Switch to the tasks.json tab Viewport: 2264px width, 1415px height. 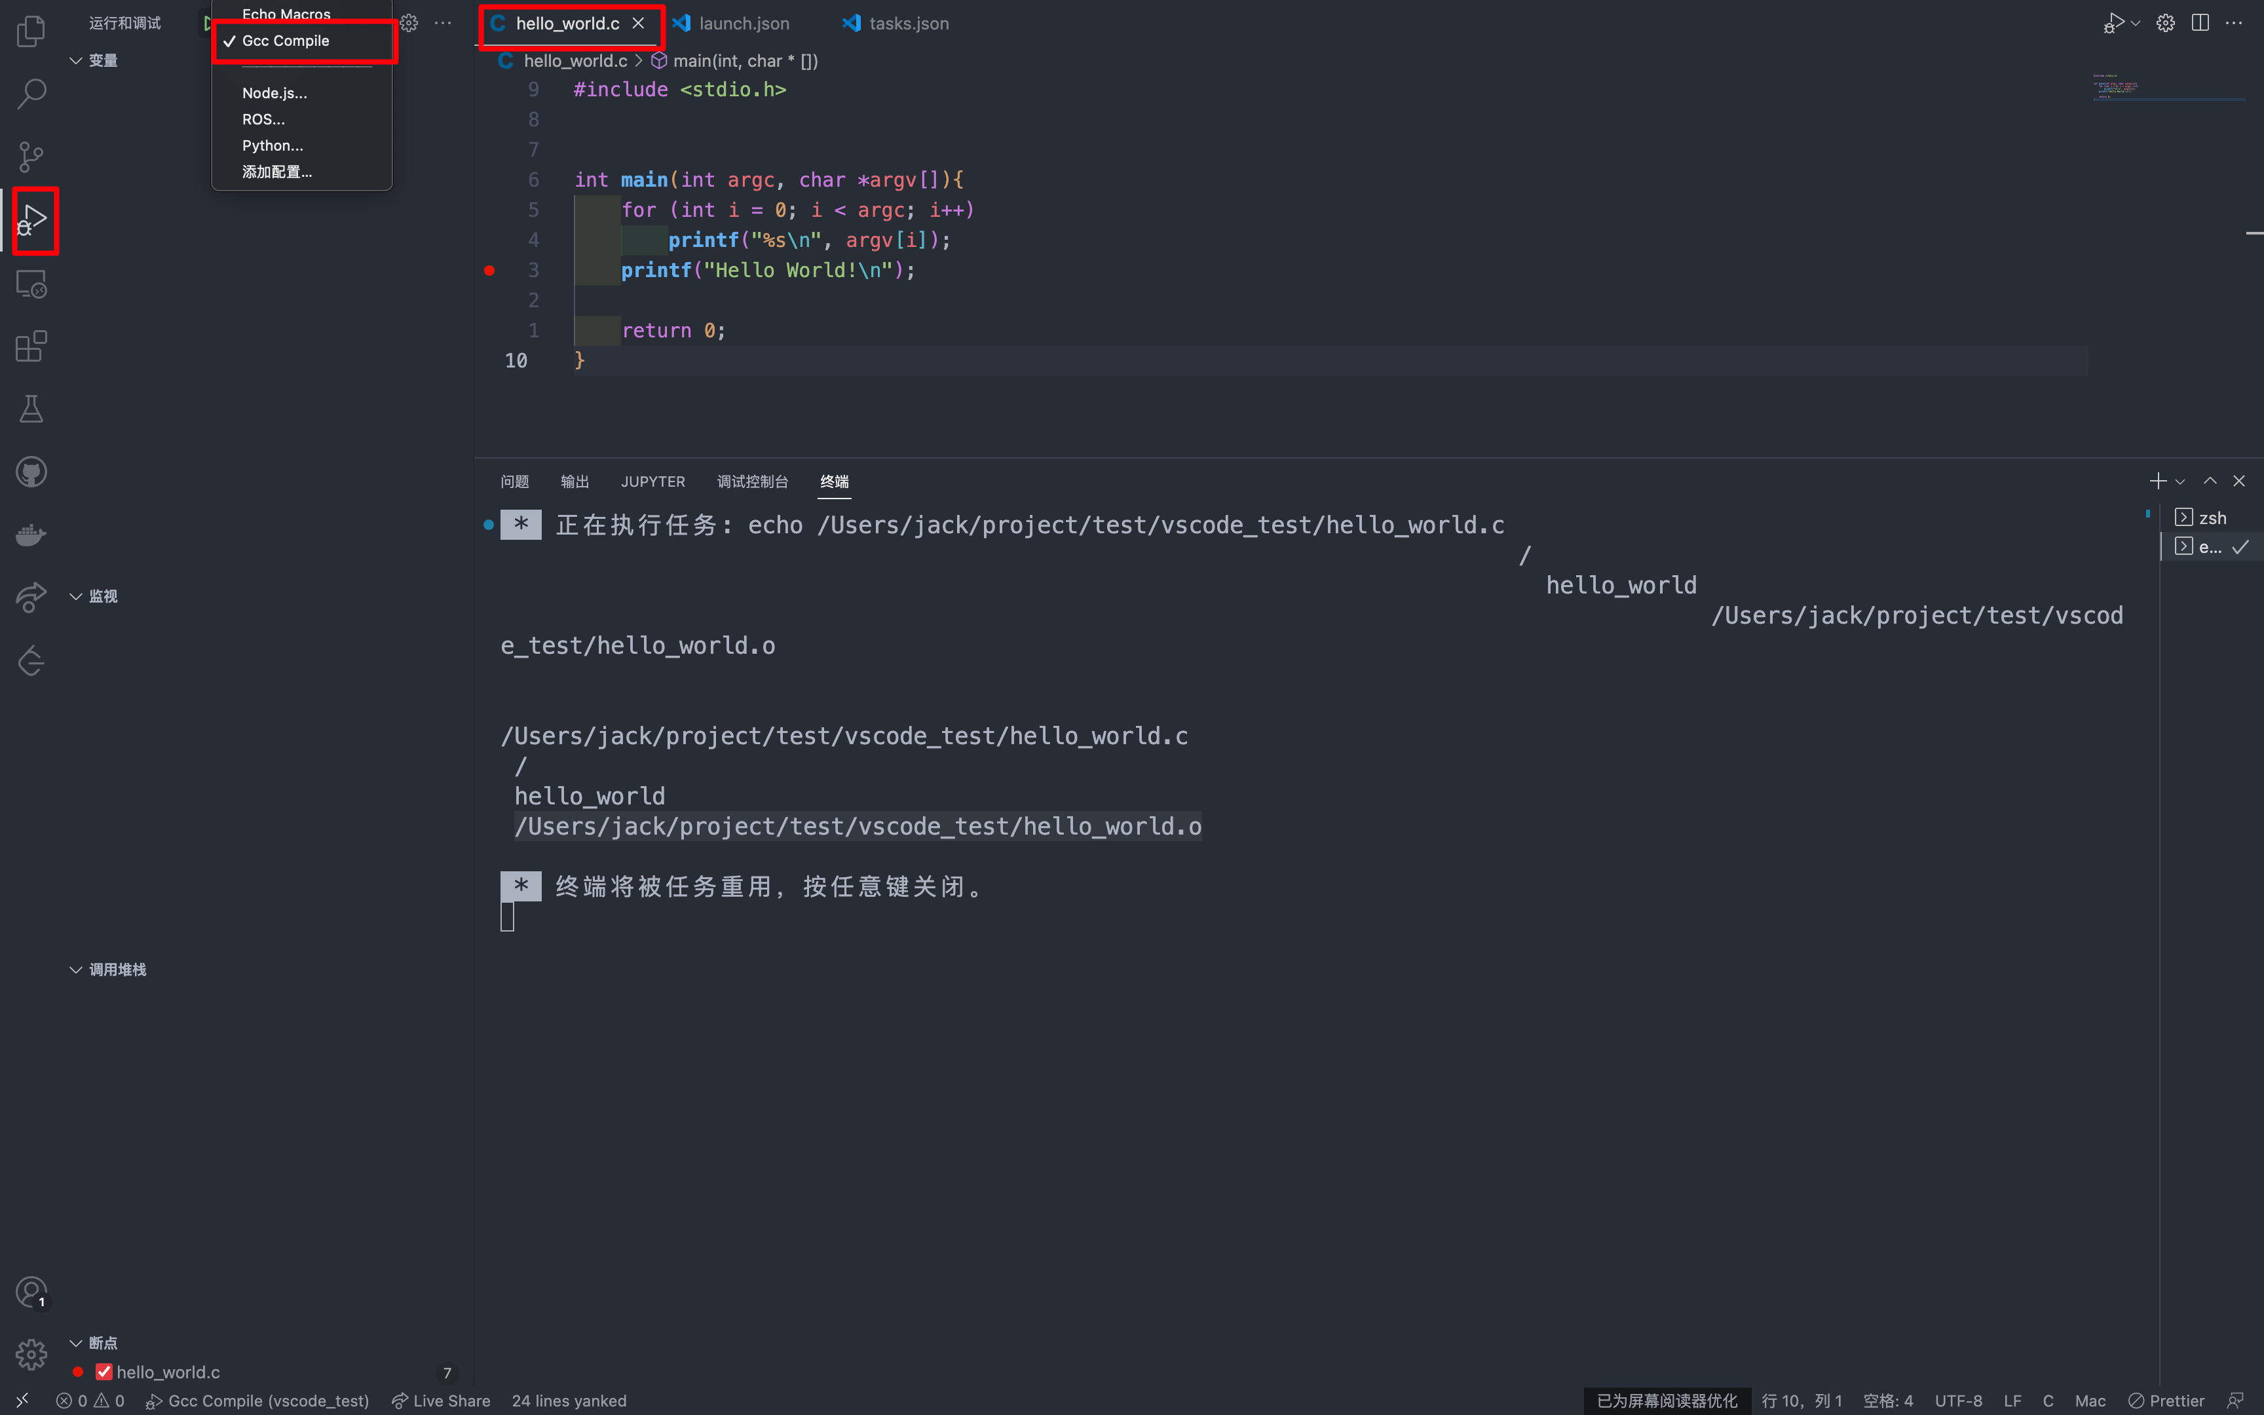click(909, 24)
